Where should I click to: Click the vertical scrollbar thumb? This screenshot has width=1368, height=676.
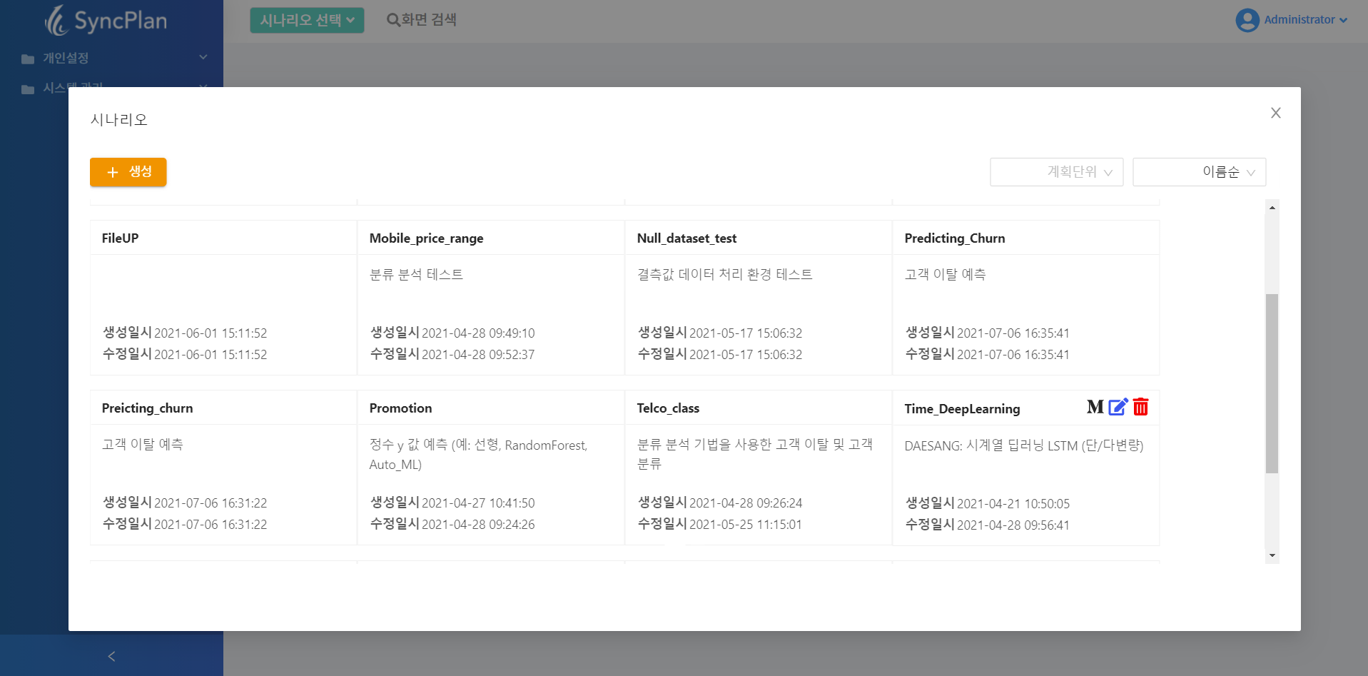coord(1272,383)
